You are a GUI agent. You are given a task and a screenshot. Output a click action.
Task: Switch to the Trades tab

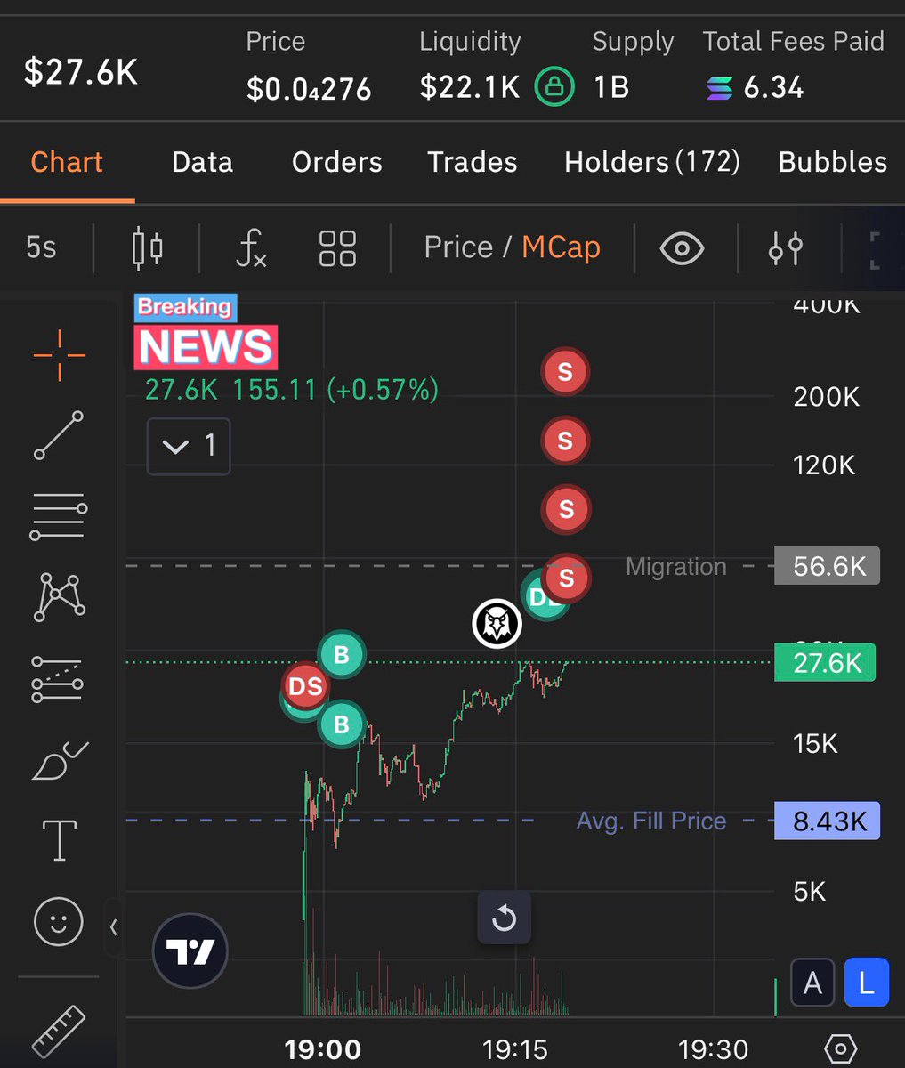point(473,162)
